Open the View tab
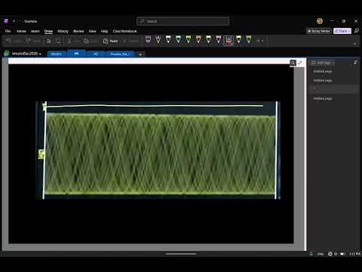Image resolution: width=362 pixels, height=272 pixels. (x=92, y=31)
